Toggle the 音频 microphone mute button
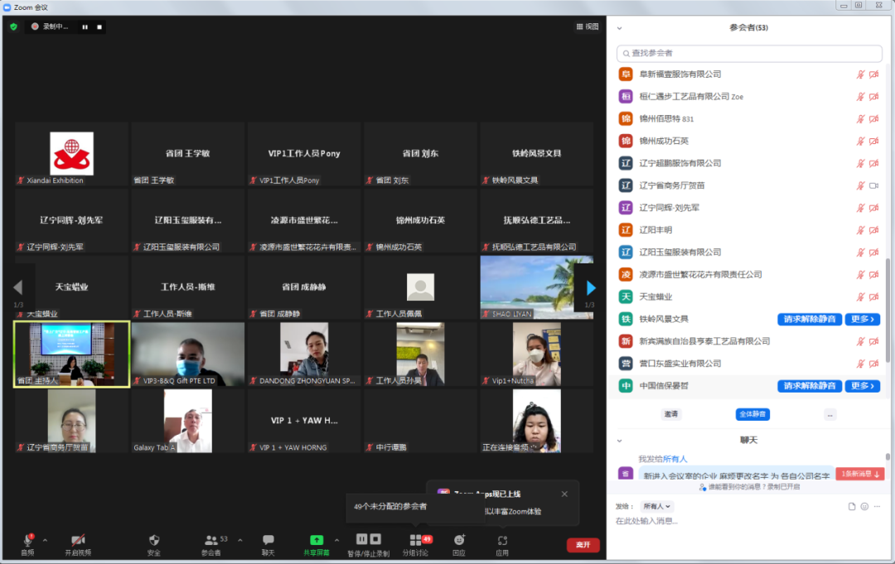 pyautogui.click(x=27, y=544)
